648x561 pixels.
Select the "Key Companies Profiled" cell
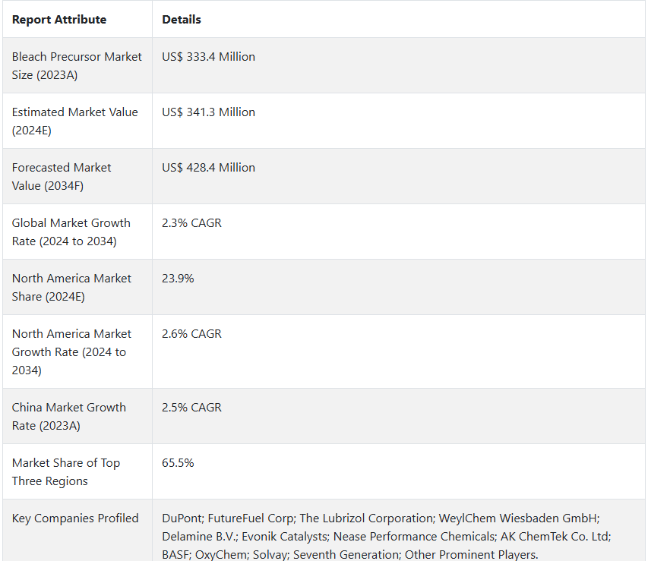click(x=75, y=518)
